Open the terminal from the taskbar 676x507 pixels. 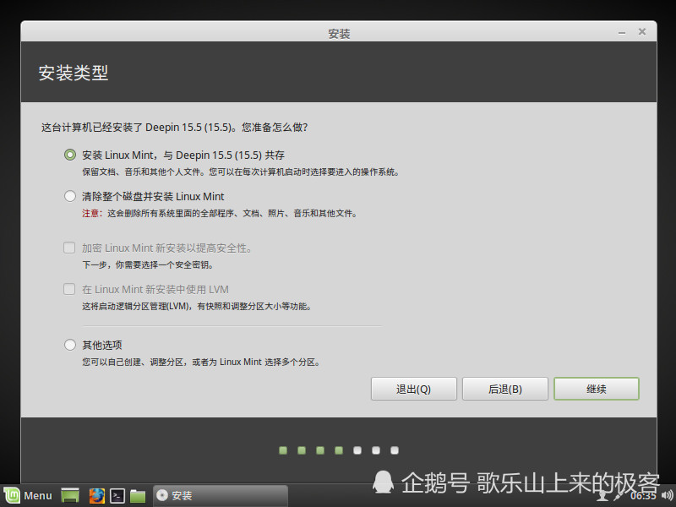(x=117, y=496)
